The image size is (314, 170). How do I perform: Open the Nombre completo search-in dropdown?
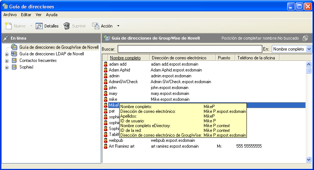309,49
